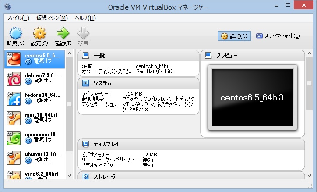Image resolution: width=317 pixels, height=192 pixels.
Task: Click the 12 MB video memory value
Action: (x=150, y=155)
